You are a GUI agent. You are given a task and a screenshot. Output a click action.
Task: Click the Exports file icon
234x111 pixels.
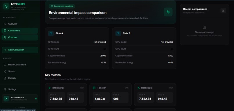click(x=5, y=78)
